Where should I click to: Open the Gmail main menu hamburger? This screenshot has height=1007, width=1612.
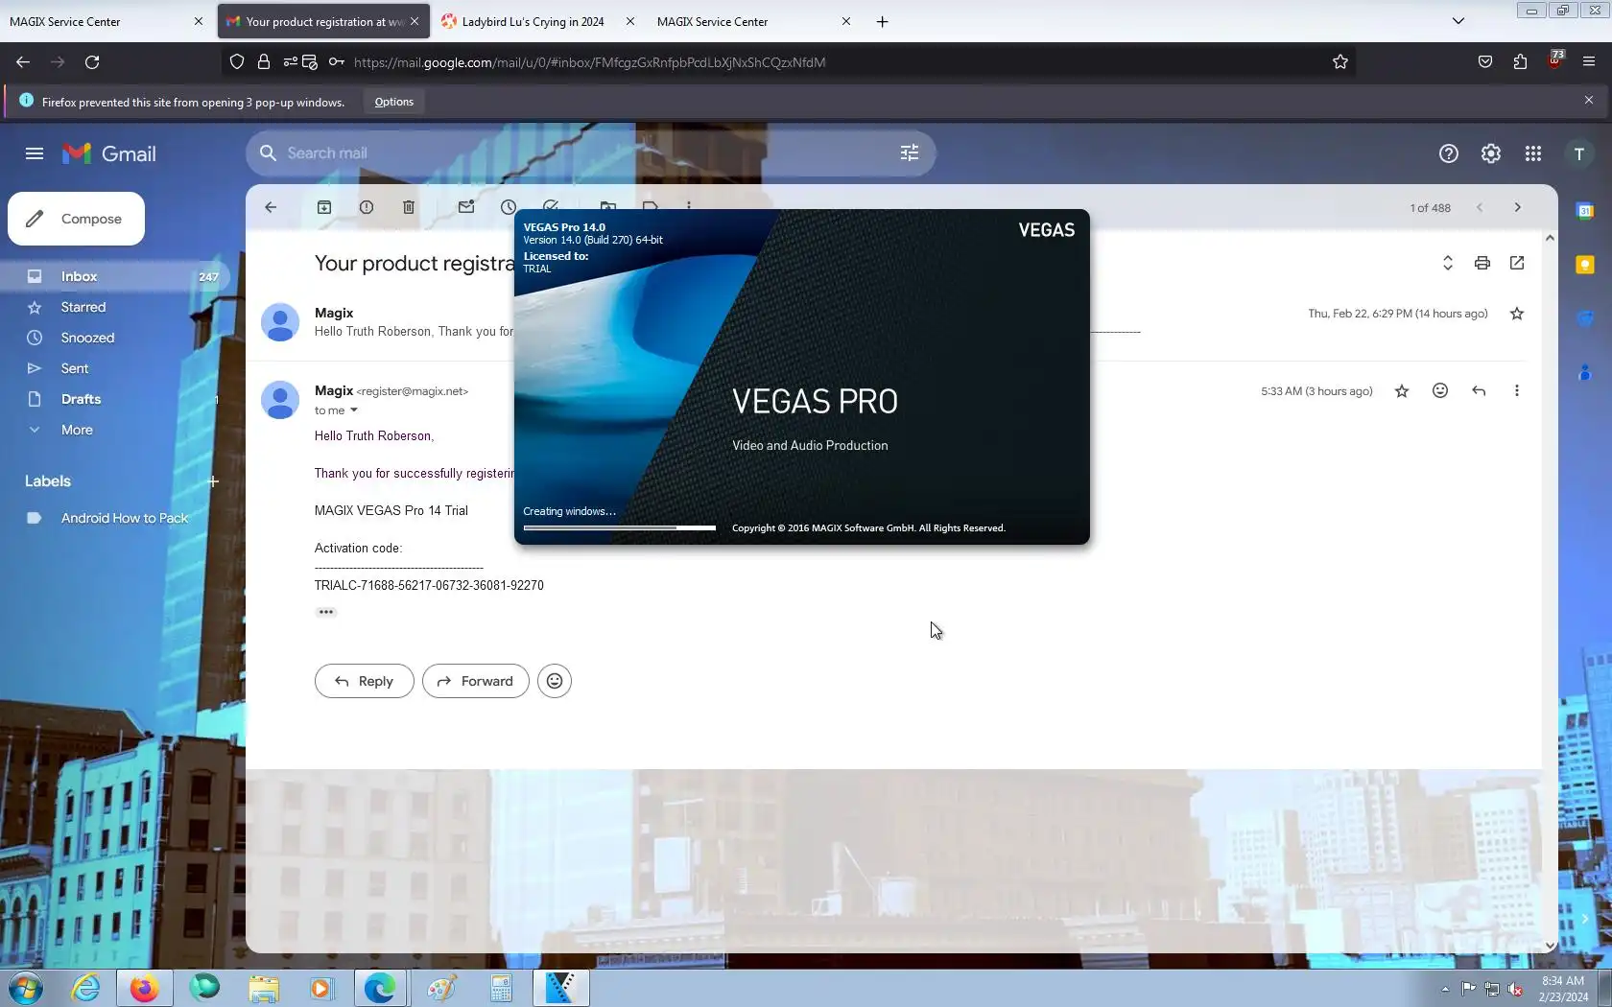point(35,153)
